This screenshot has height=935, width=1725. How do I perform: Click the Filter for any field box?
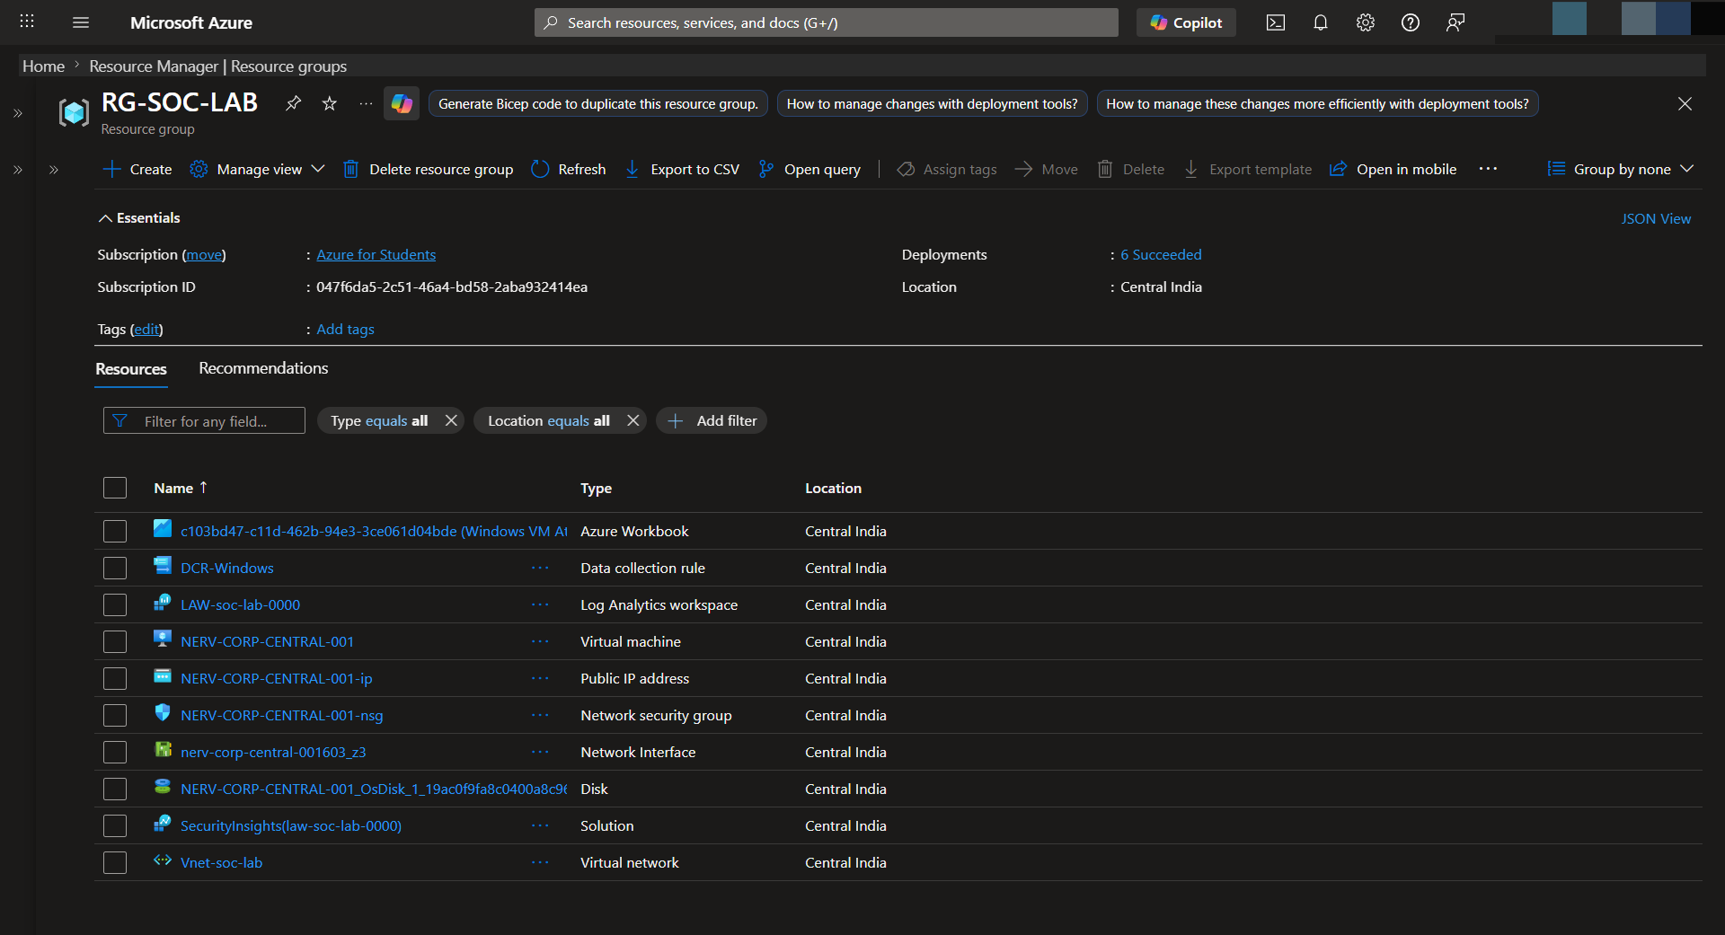[x=216, y=421]
